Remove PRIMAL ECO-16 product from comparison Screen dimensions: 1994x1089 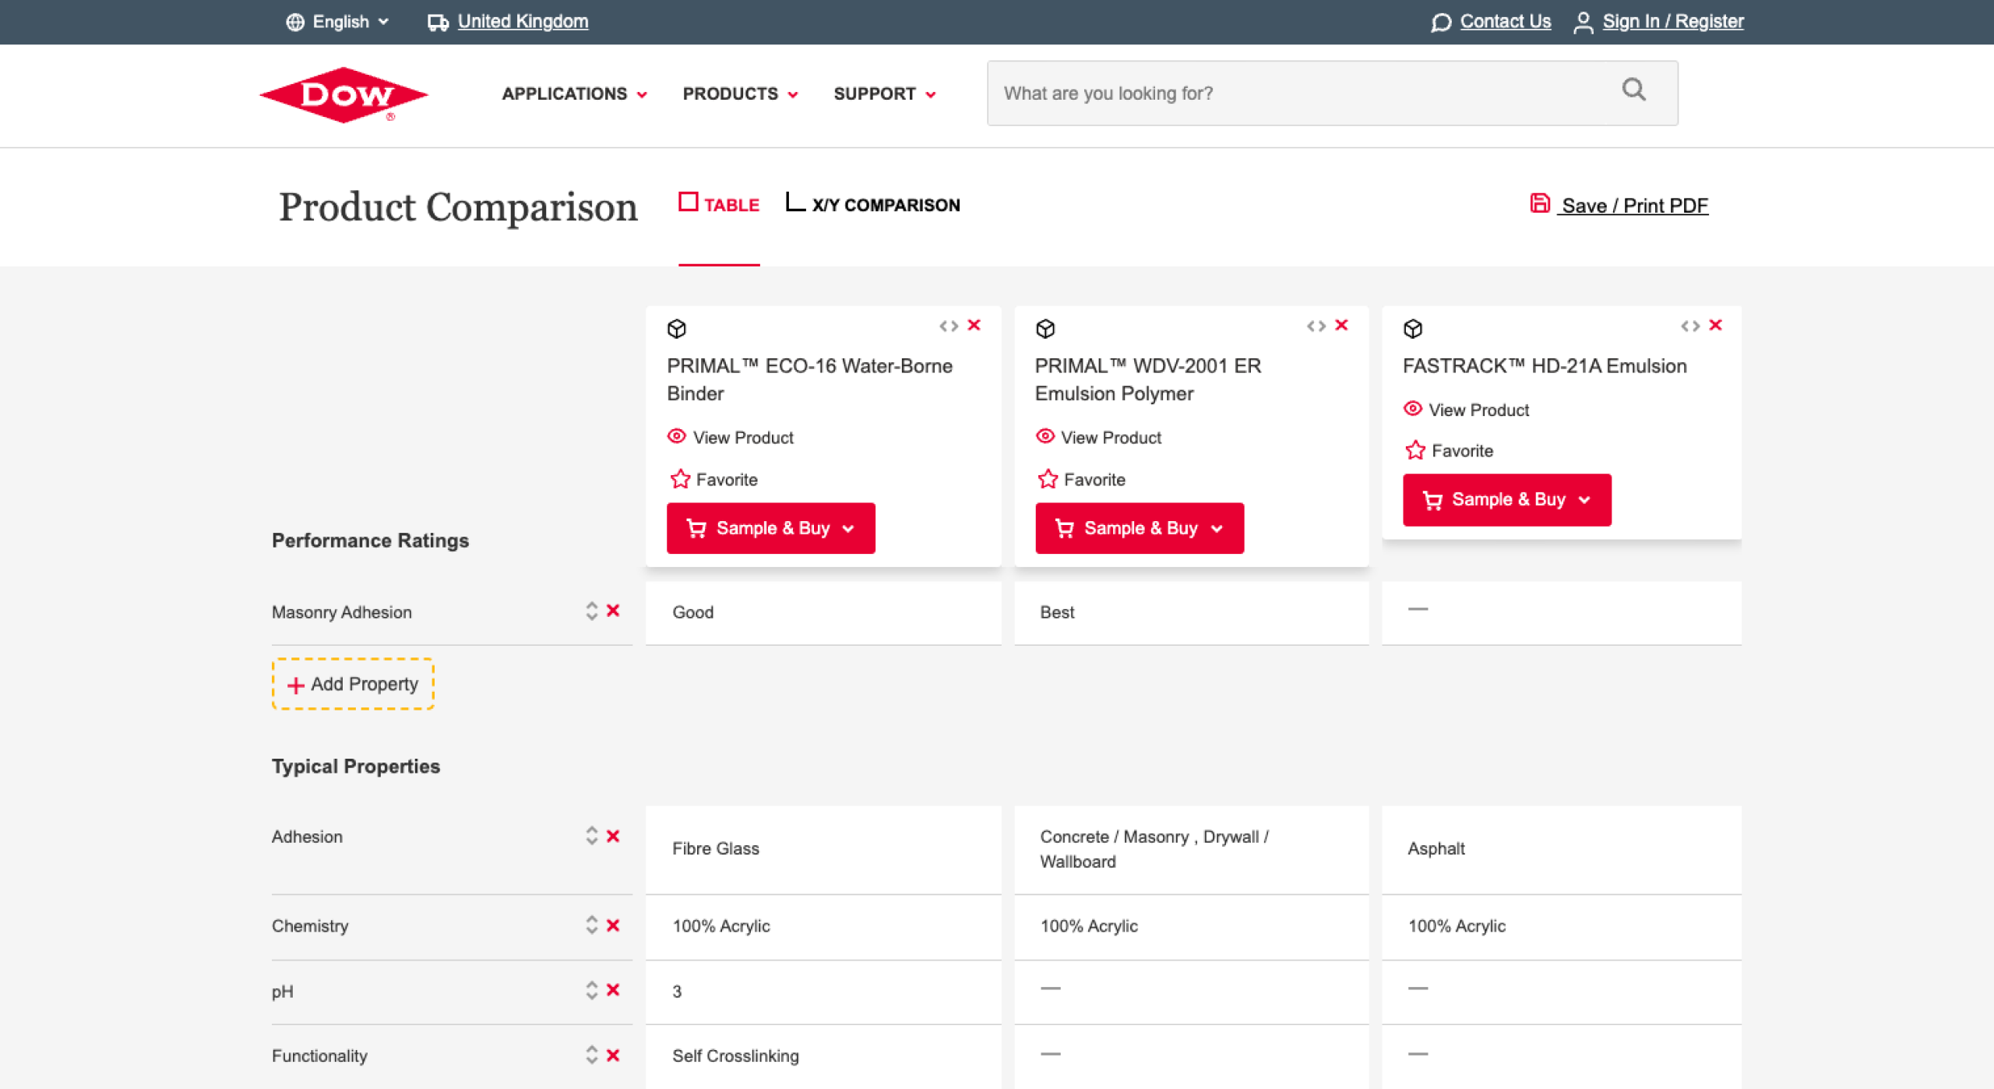coord(974,325)
